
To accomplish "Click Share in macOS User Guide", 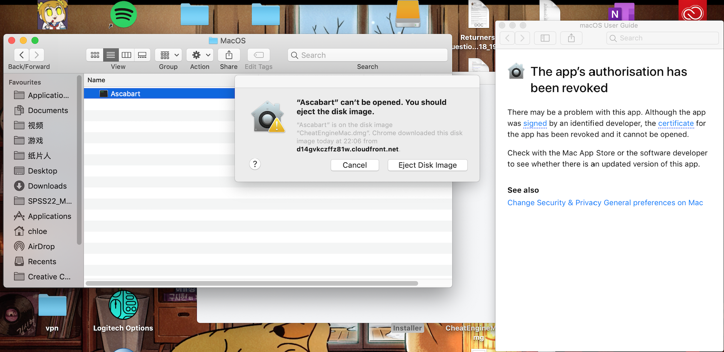I will pos(571,38).
